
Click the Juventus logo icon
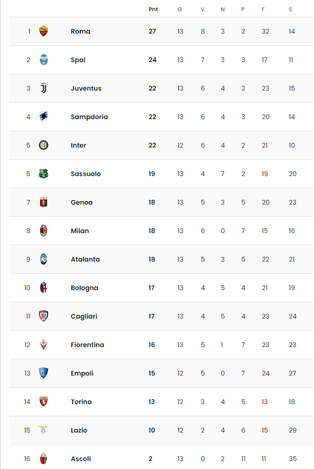point(43,88)
